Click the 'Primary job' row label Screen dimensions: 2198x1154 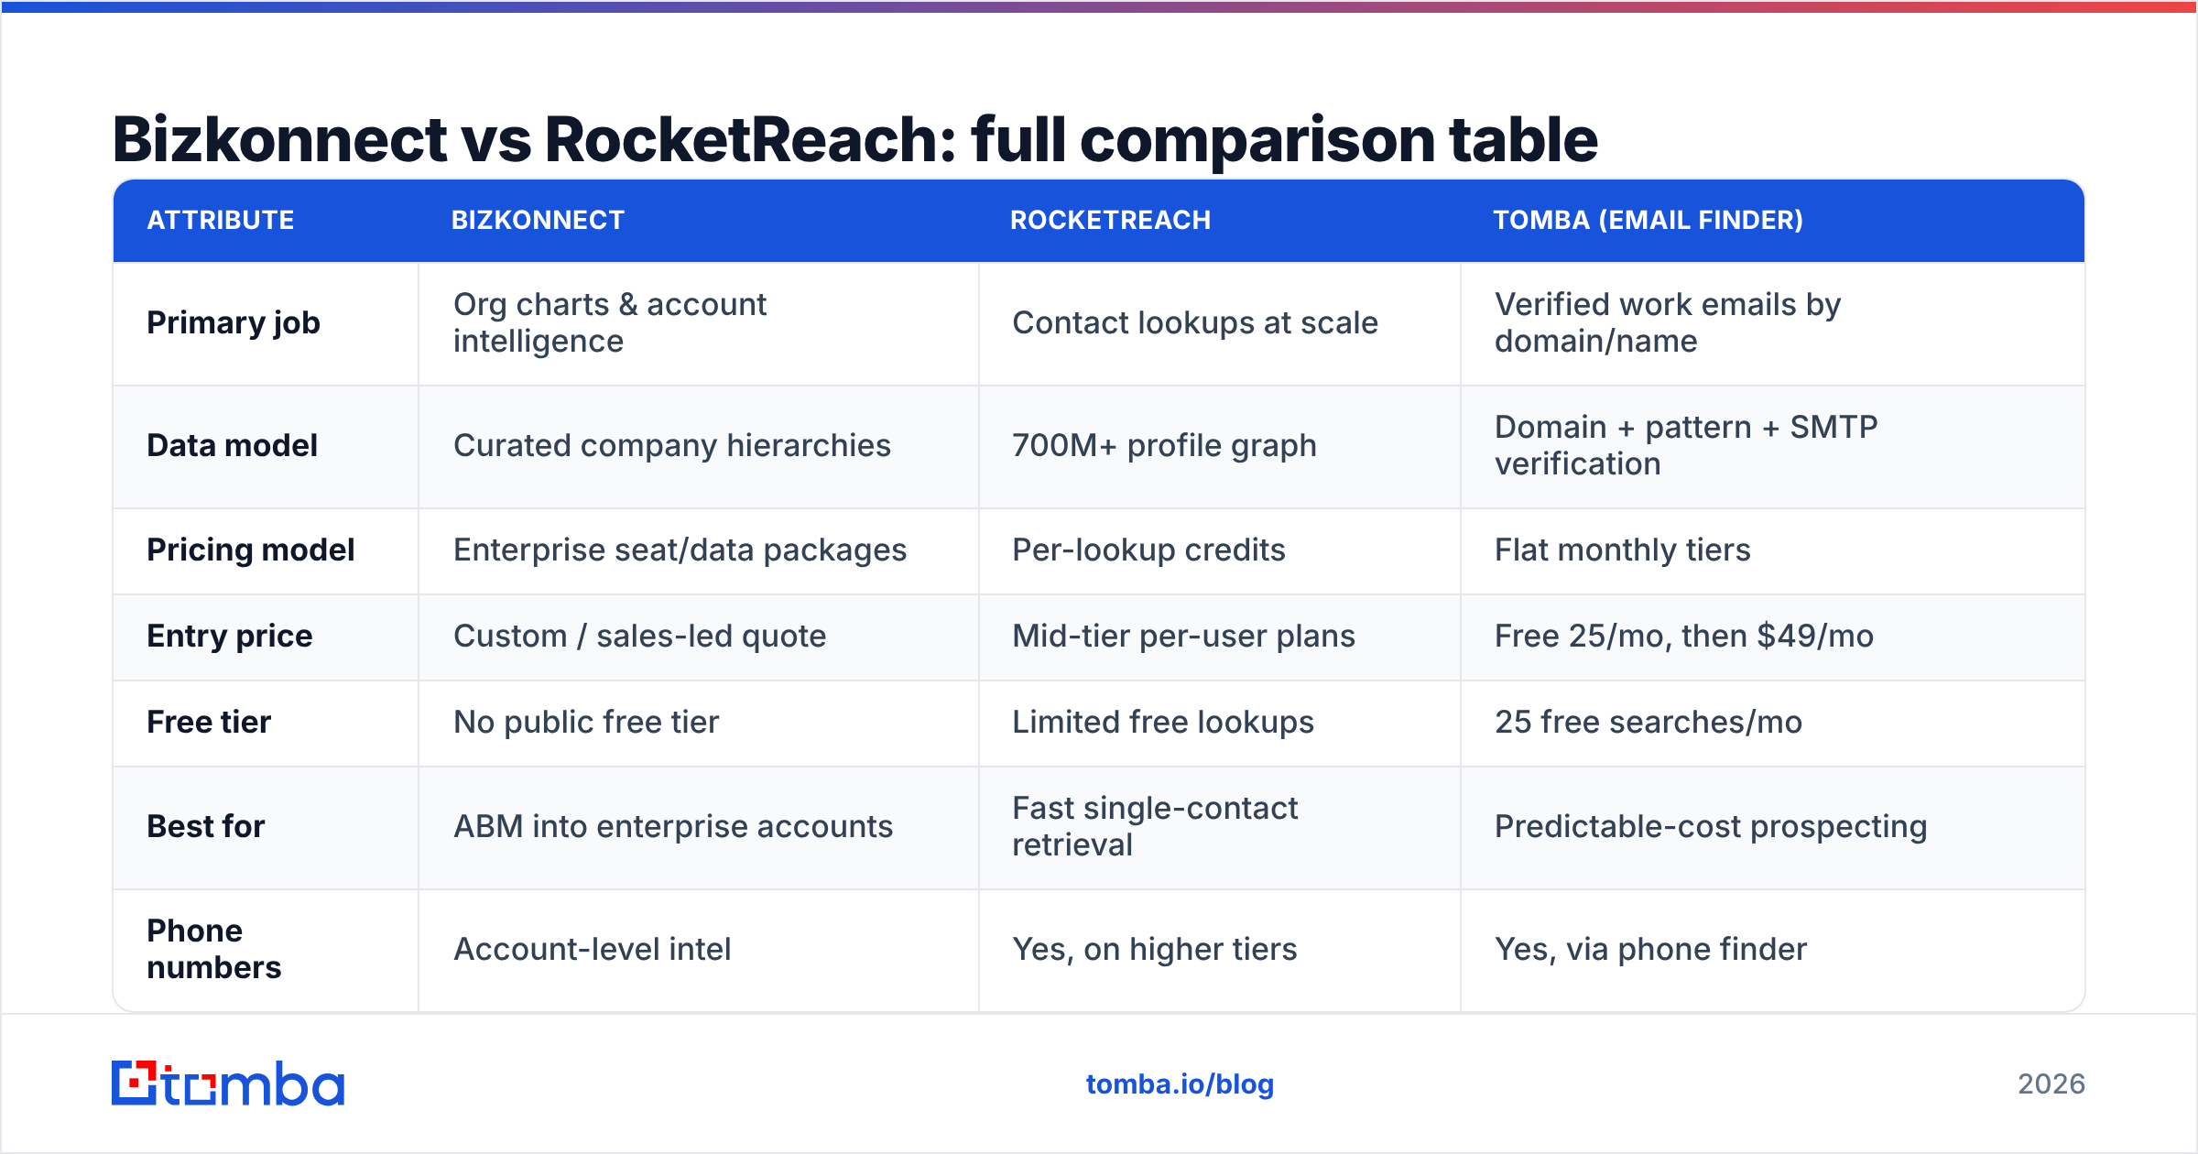tap(234, 323)
